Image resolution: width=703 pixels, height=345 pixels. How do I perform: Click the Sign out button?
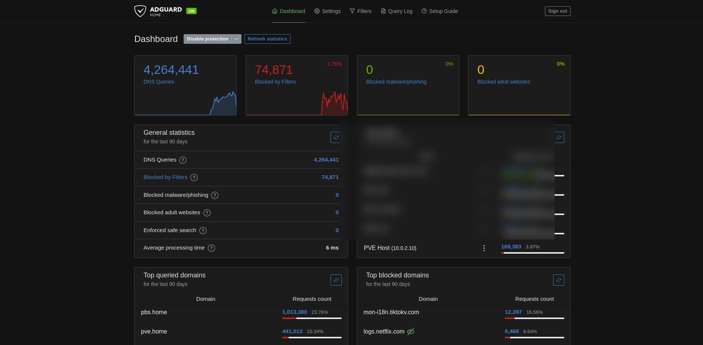(x=558, y=11)
